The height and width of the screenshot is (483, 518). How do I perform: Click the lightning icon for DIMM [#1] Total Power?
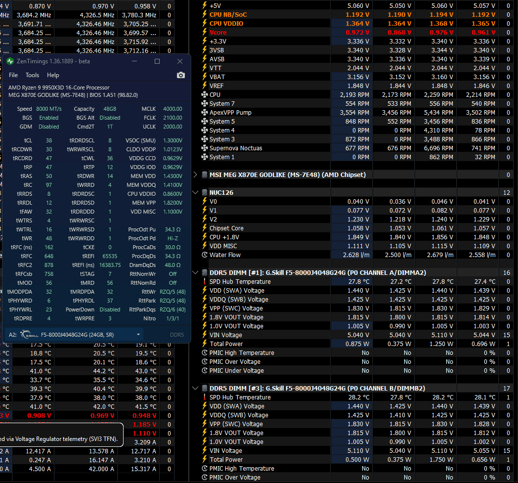[205, 344]
